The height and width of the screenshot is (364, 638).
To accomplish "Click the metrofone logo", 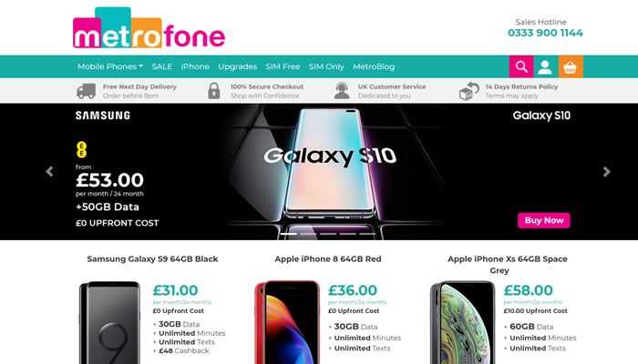I will [x=149, y=28].
